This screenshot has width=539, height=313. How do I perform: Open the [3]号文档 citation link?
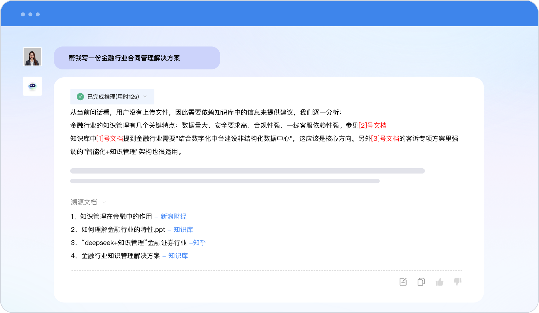[x=385, y=138]
